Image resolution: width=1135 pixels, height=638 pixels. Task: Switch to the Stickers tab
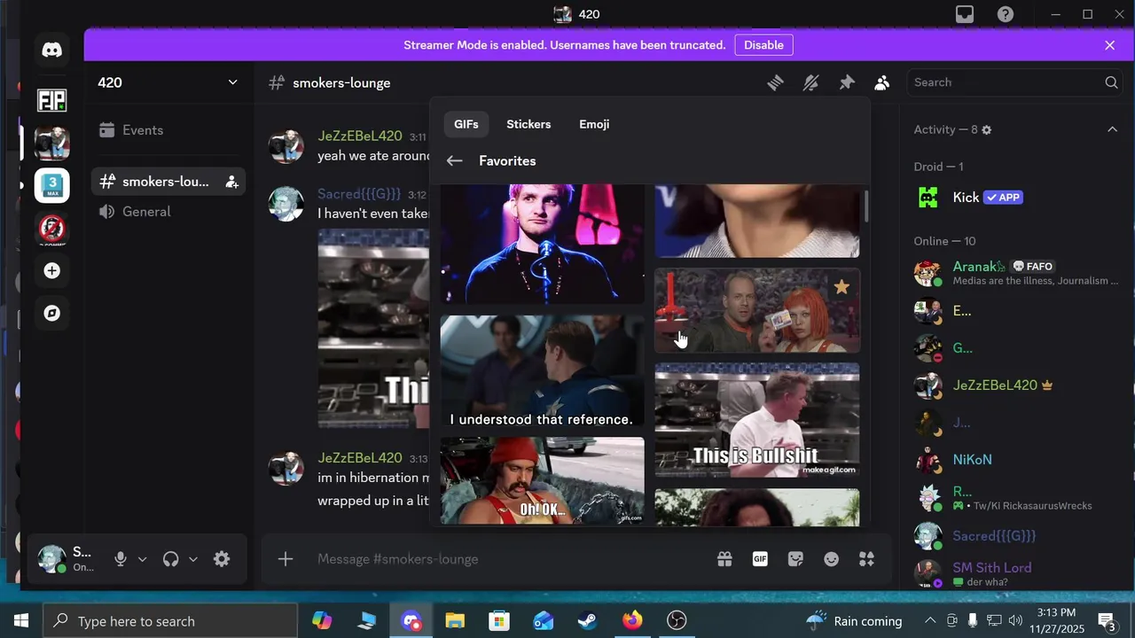pyautogui.click(x=528, y=124)
